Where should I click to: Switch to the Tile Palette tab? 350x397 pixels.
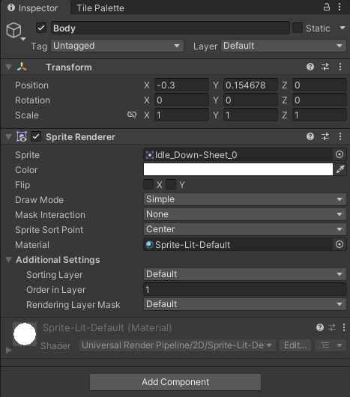pos(100,7)
